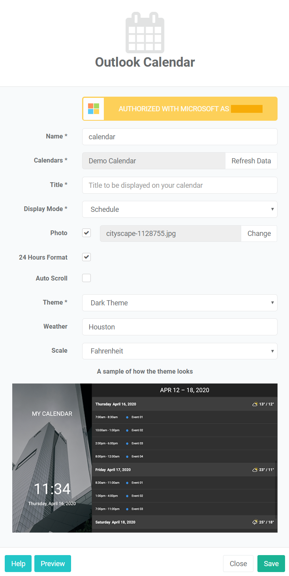Click the 'A sample of how the theme looks' text
Image resolution: width=289 pixels, height=576 pixels.
(x=145, y=371)
